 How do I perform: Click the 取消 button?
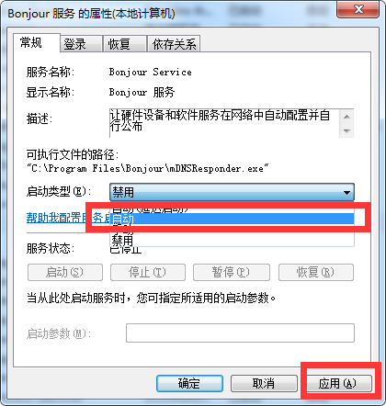(x=264, y=383)
